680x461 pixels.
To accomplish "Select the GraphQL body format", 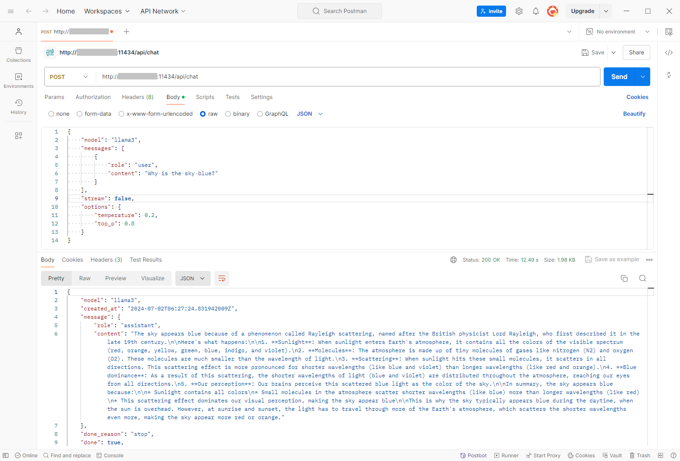I will click(x=273, y=113).
